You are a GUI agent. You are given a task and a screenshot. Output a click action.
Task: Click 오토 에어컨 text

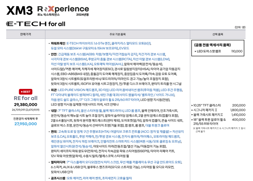click(74, 178)
